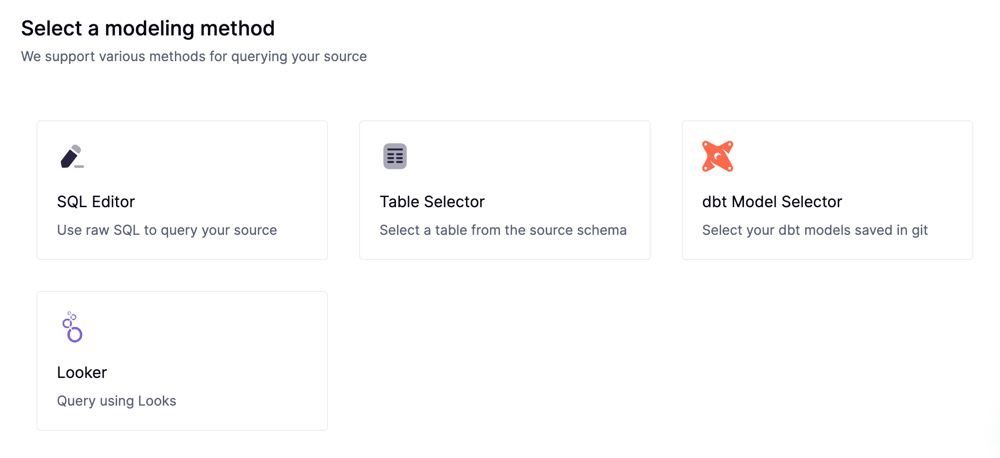Select the dbt Model Selector title
Image resolution: width=1000 pixels, height=458 pixels.
tap(772, 202)
